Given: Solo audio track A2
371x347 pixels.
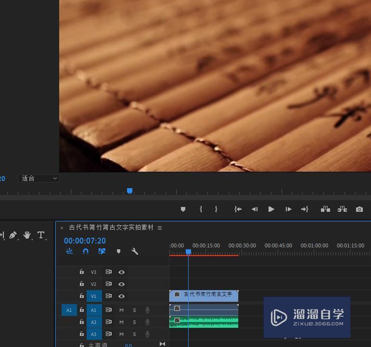Looking at the screenshot, I should pyautogui.click(x=134, y=322).
